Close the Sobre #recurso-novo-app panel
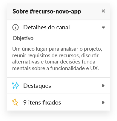The image size is (117, 121). pos(103,11)
